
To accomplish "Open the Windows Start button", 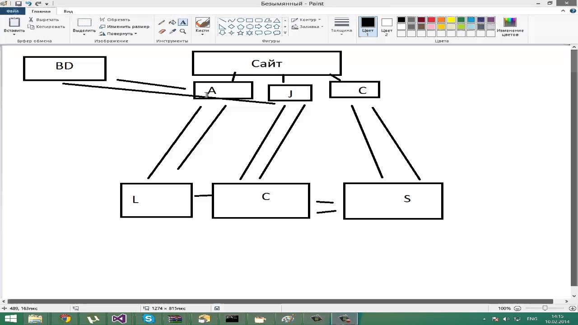I will (10, 319).
